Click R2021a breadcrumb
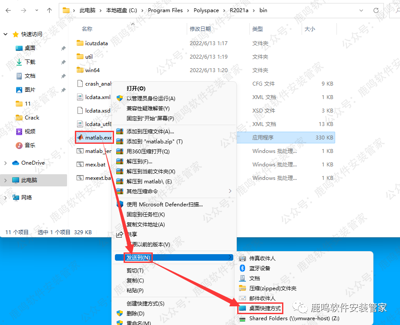400x325 pixels. click(x=239, y=10)
